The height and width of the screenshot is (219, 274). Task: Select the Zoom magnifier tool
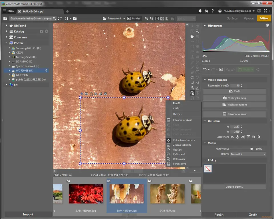(x=197, y=31)
